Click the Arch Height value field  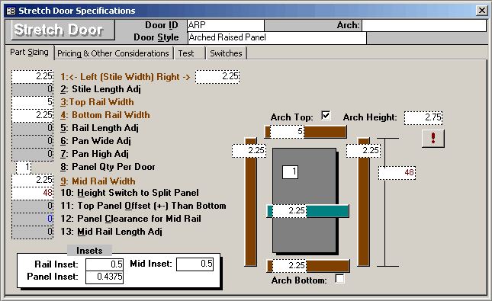click(x=423, y=117)
